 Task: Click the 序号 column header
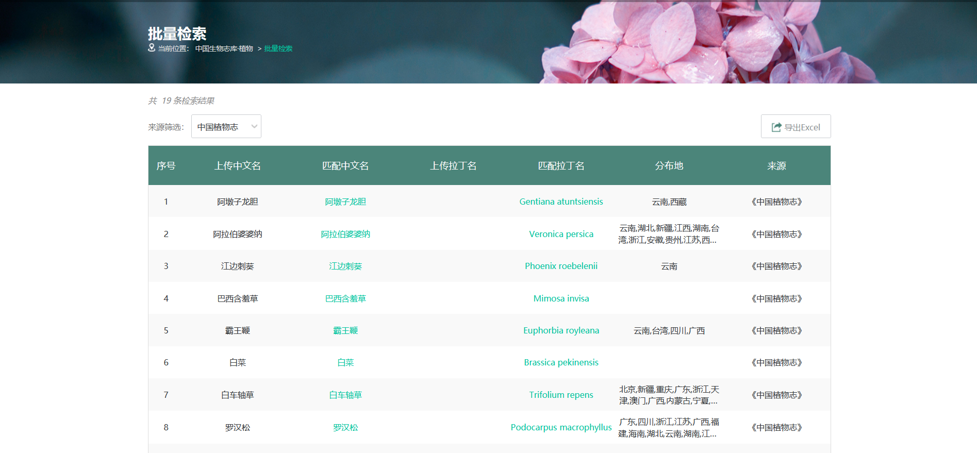coord(166,166)
